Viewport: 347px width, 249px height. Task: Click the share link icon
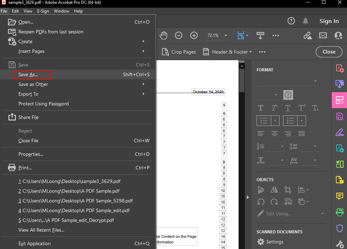pos(307,35)
